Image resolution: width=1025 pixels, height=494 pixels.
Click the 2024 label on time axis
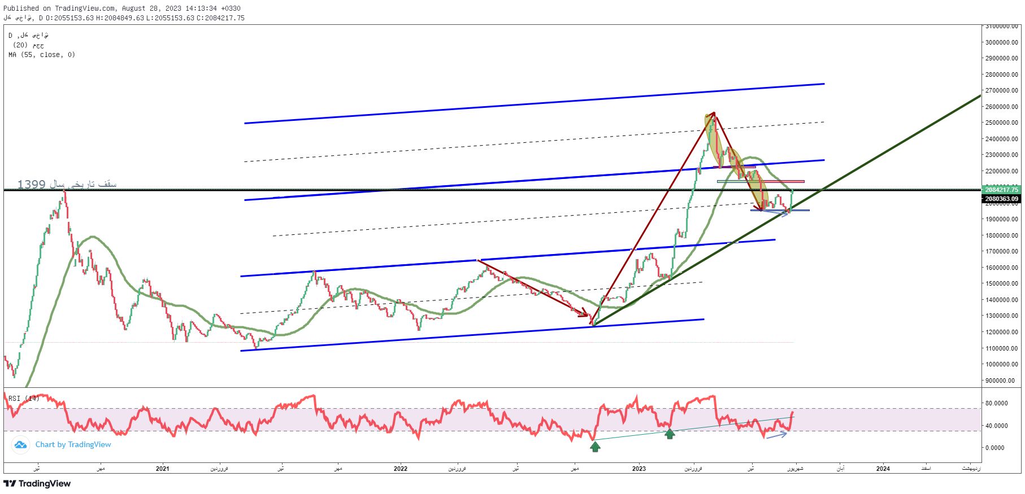(x=883, y=469)
